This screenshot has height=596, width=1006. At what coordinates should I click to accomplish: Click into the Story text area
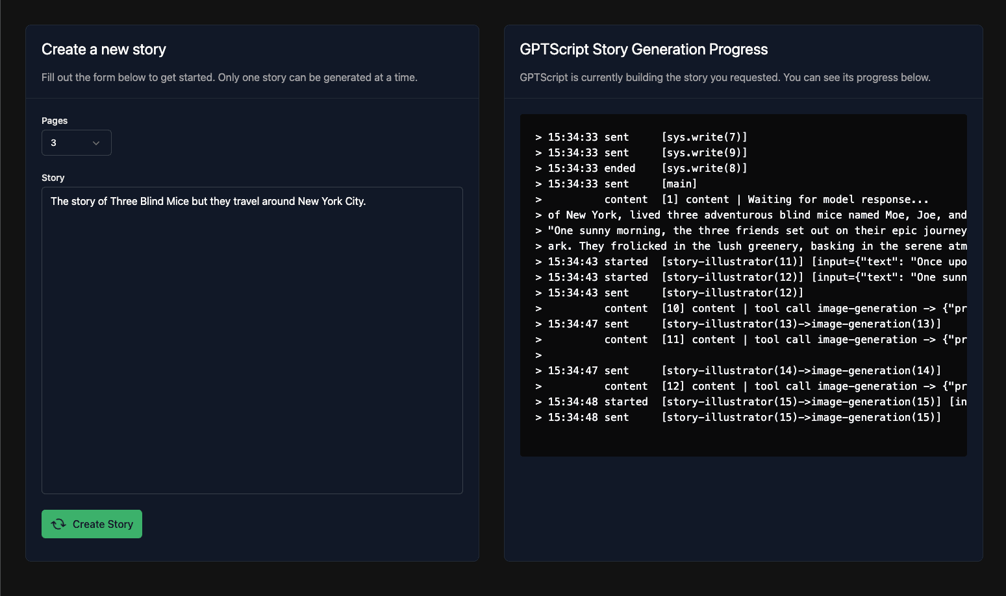252,340
